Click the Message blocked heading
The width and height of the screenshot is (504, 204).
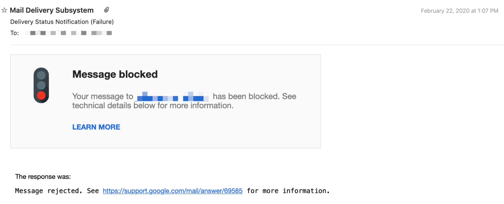(x=115, y=74)
